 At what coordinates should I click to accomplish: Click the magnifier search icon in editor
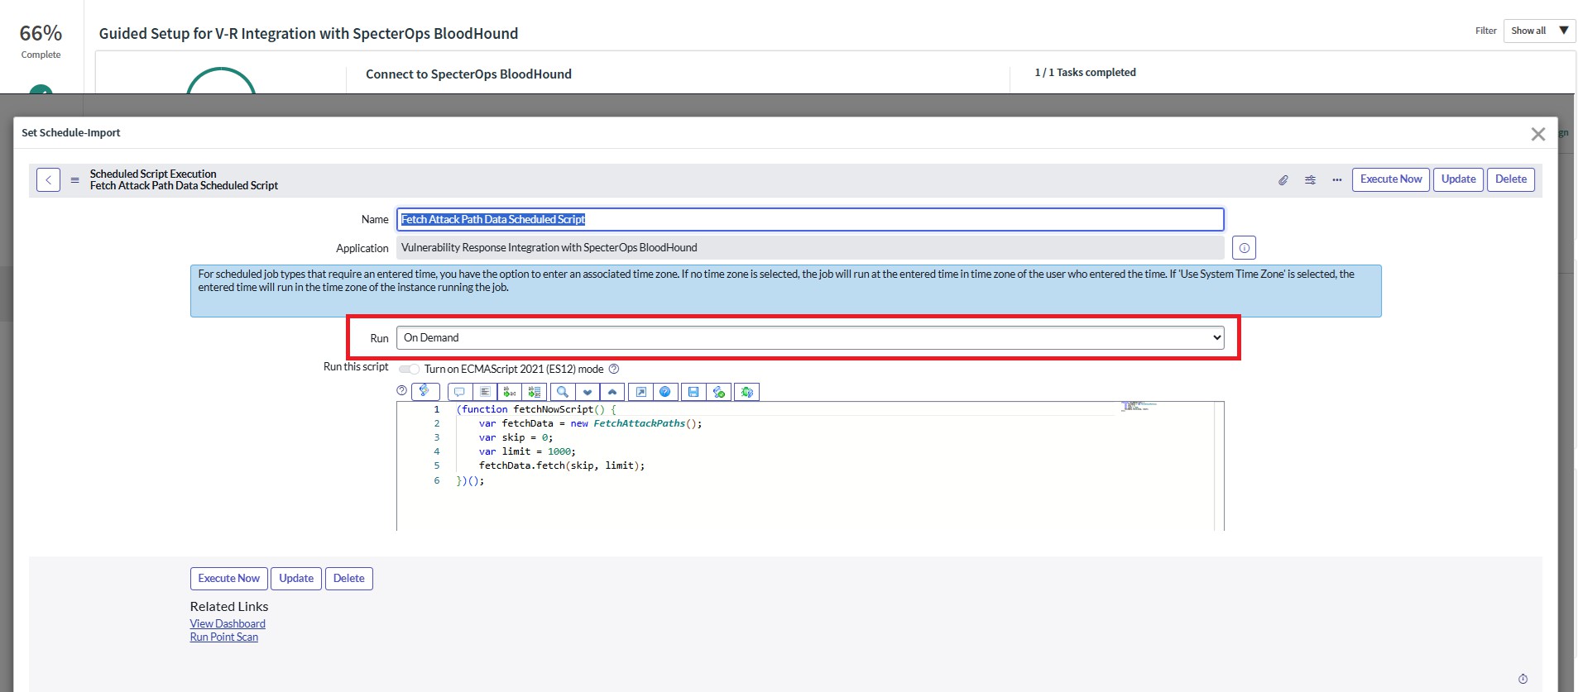(x=563, y=392)
